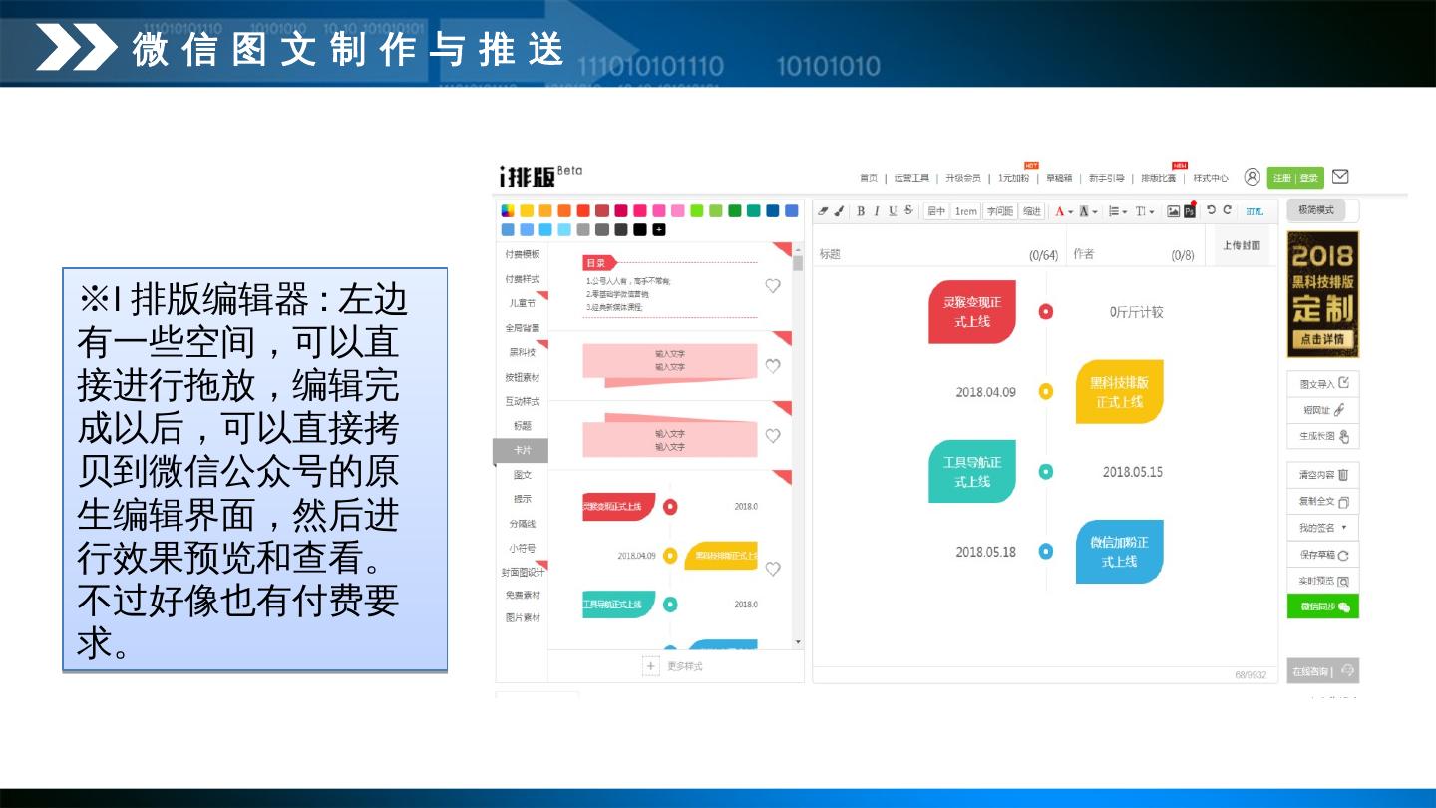Click the 上传封面 button
Viewport: 1436px width, 808px height.
click(x=1242, y=245)
